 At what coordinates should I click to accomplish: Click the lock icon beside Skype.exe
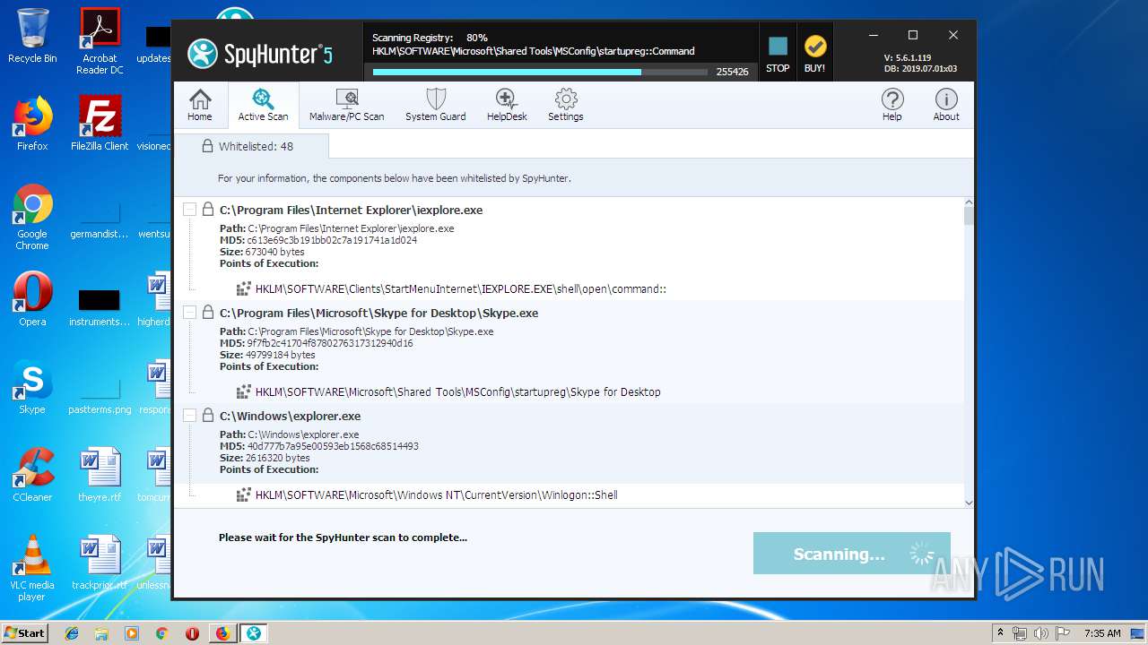click(x=207, y=313)
